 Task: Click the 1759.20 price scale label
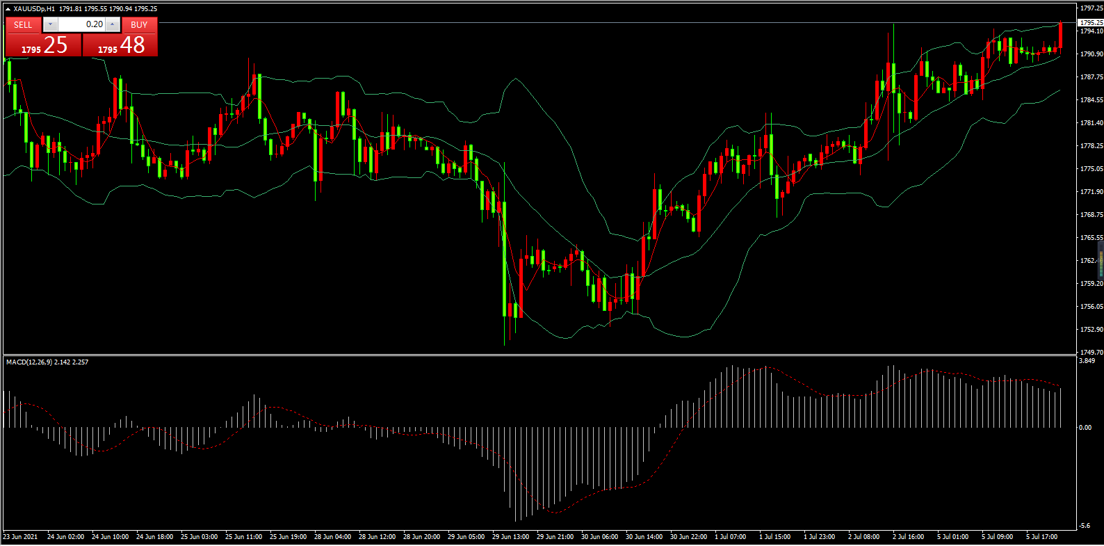point(1091,284)
